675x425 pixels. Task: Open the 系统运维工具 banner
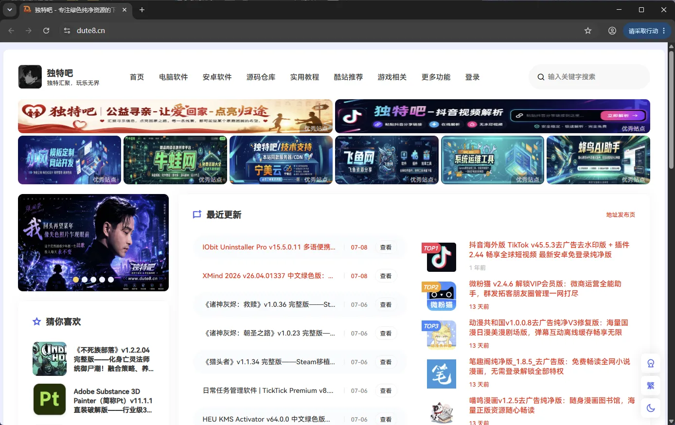pyautogui.click(x=493, y=160)
